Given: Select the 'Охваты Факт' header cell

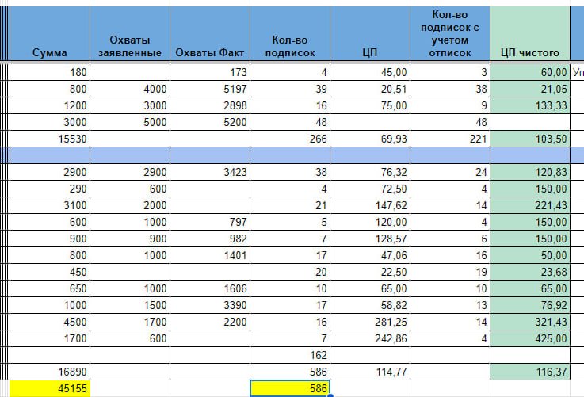Looking at the screenshot, I should pos(210,33).
